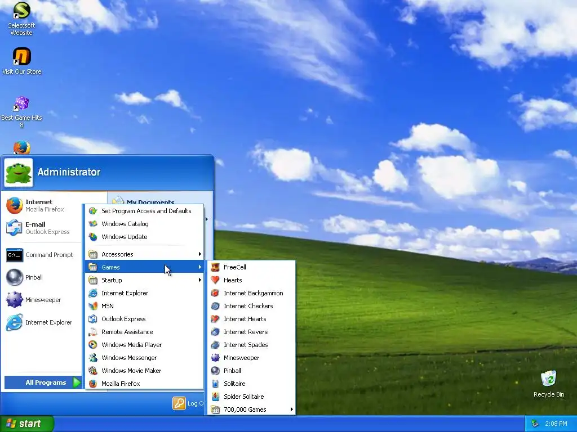Click the Internet Reversi icon
The height and width of the screenshot is (432, 577).
(x=215, y=332)
